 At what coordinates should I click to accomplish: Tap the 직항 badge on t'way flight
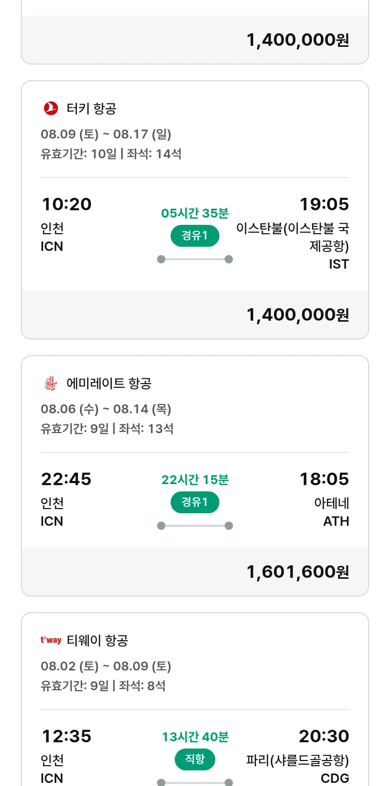pyautogui.click(x=195, y=760)
